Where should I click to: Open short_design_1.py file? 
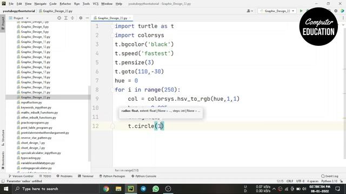coord(32,143)
